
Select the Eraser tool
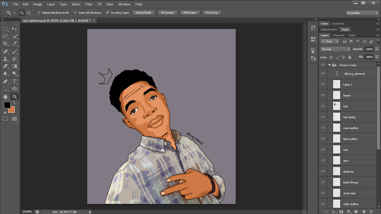[x=5, y=66]
